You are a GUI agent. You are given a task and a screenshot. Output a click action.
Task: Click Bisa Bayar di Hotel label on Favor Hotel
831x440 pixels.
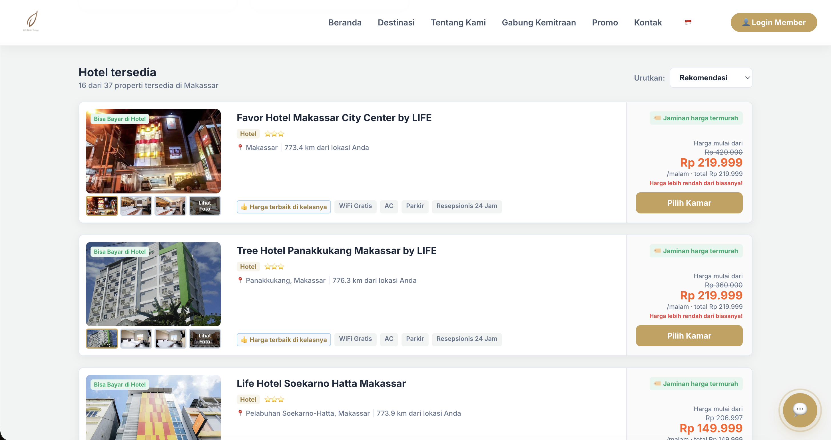tap(120, 119)
